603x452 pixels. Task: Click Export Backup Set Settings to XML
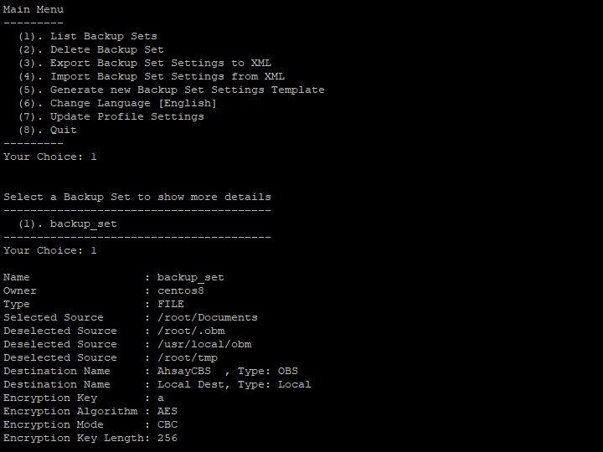tap(160, 63)
